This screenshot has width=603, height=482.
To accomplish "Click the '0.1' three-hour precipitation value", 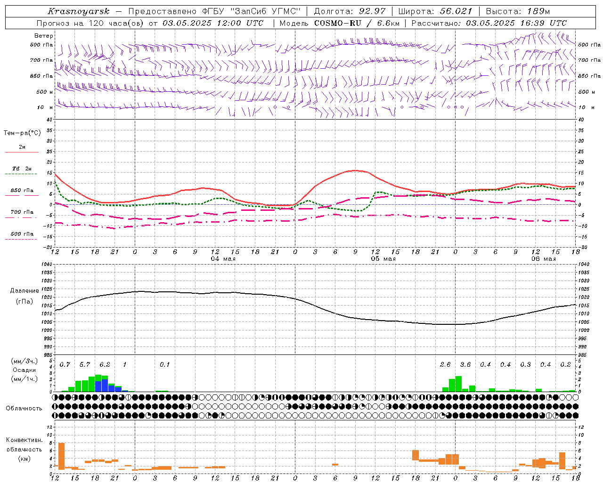I will point(164,364).
